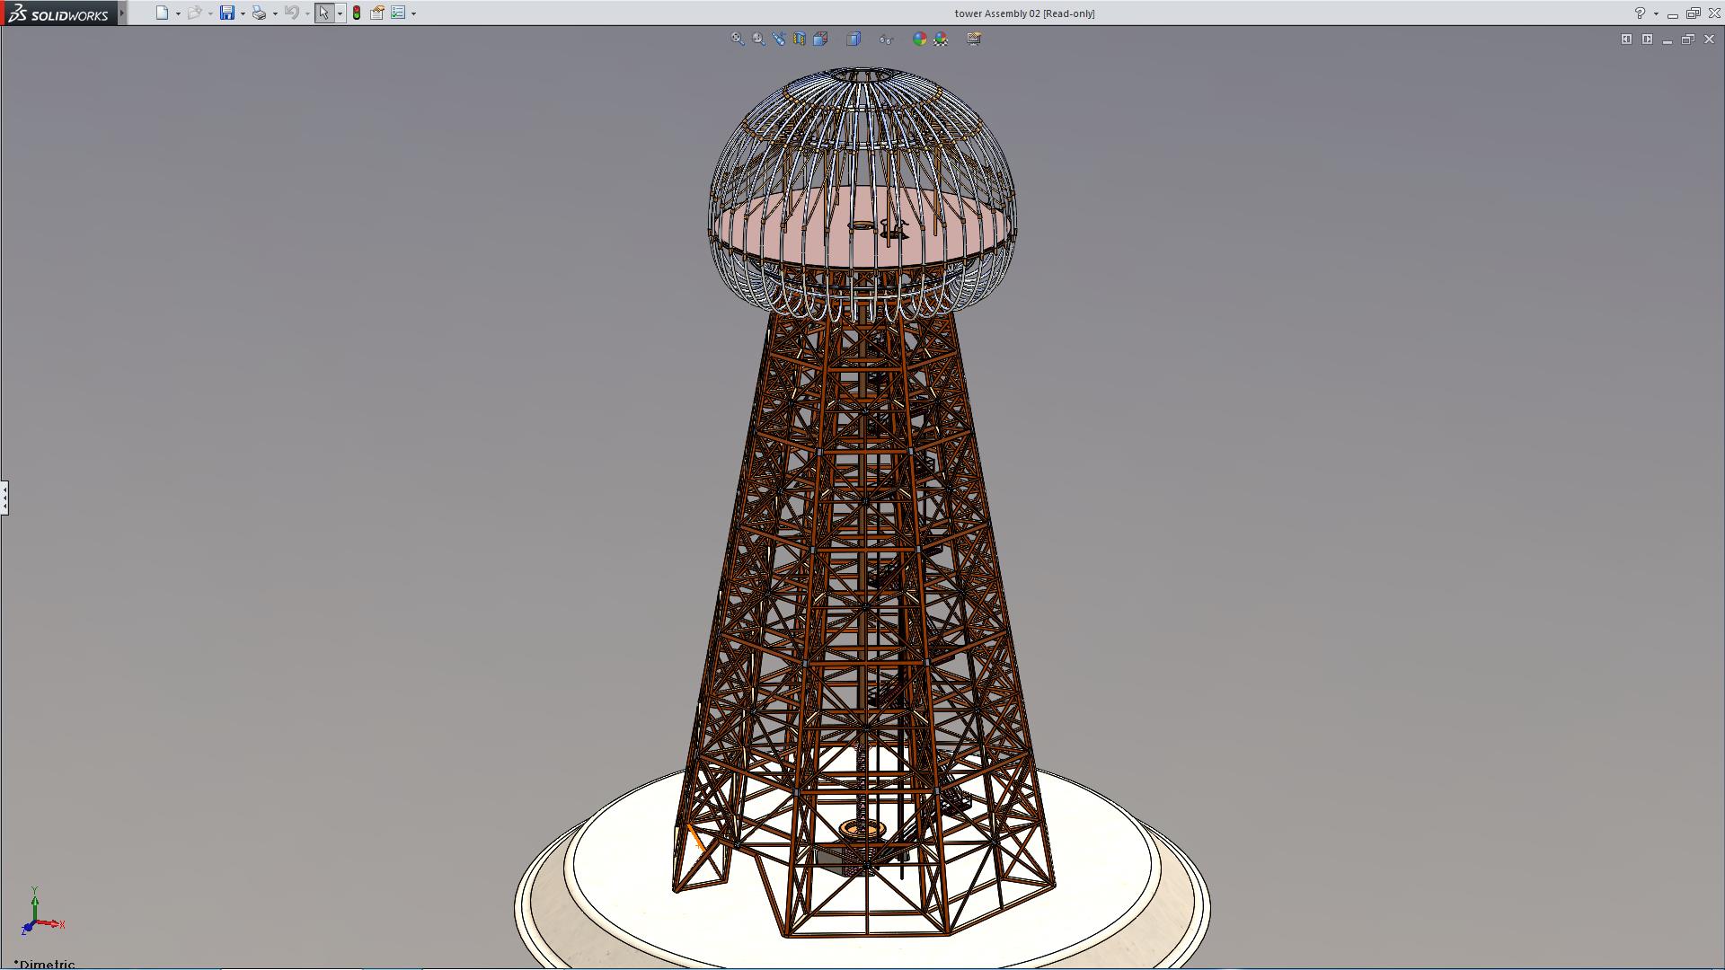Viewport: 1725px width, 970px height.
Task: Click Edit Appearance color ball
Action: coord(919,39)
